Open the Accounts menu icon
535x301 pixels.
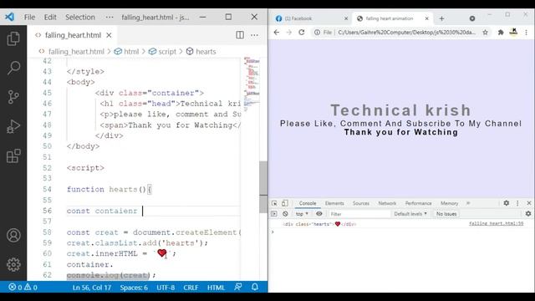[x=13, y=236]
